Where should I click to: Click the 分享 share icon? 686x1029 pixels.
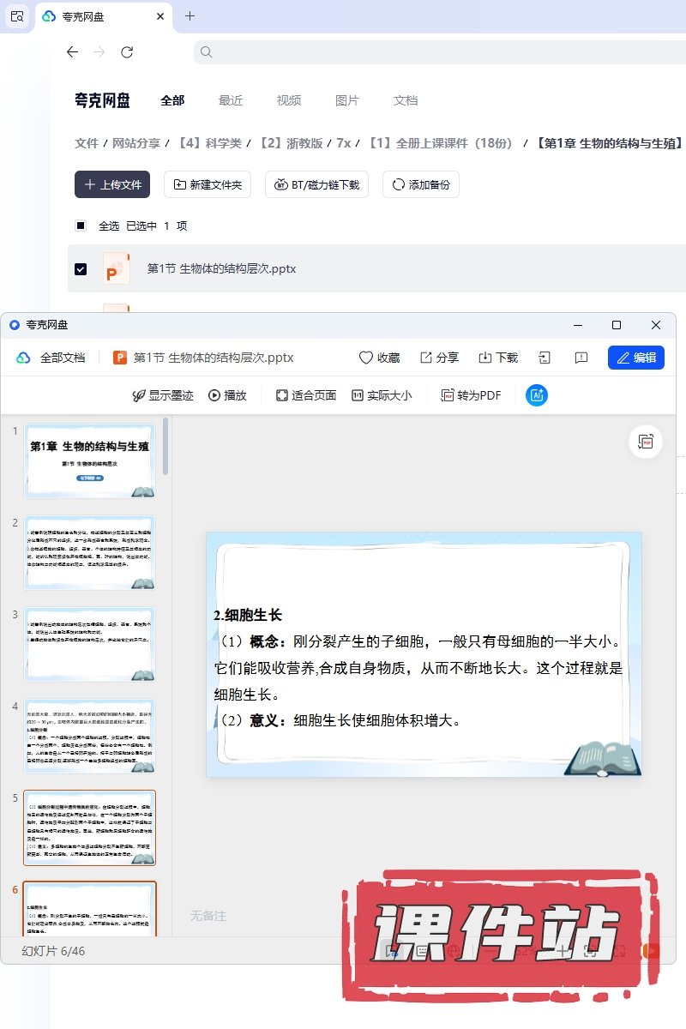pos(426,358)
